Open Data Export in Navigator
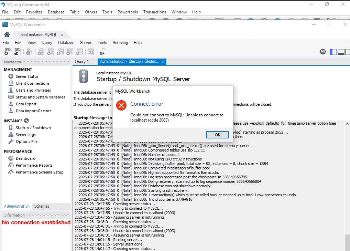350x251 pixels. [x=26, y=104]
